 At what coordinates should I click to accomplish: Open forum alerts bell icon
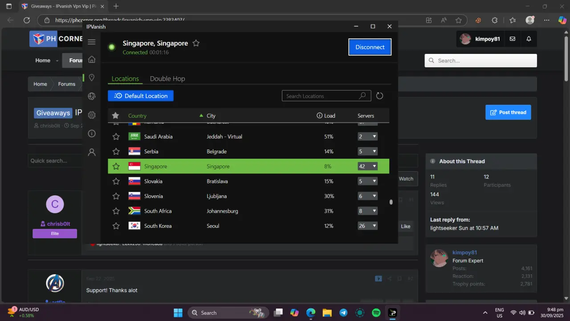coord(529,39)
